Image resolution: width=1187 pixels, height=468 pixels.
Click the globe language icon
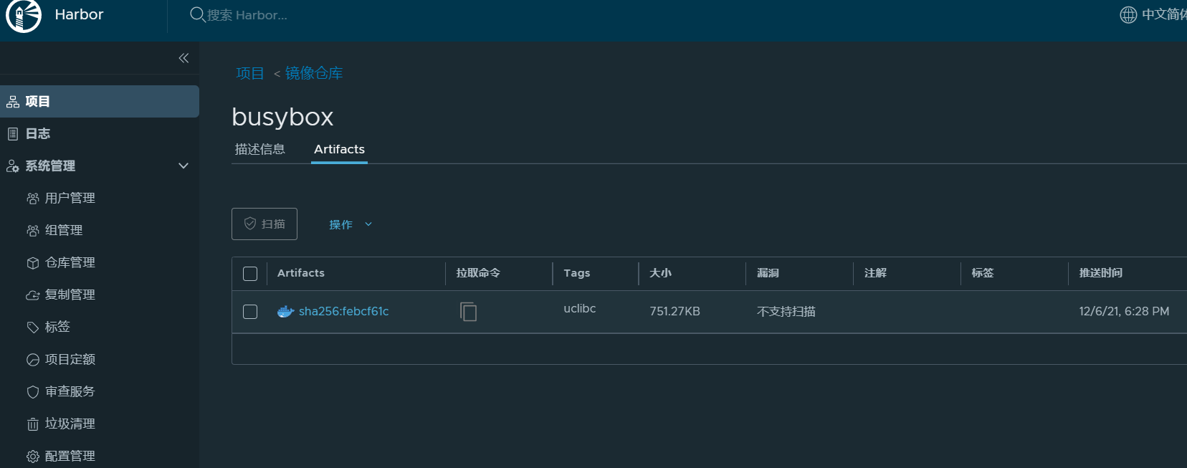point(1128,14)
